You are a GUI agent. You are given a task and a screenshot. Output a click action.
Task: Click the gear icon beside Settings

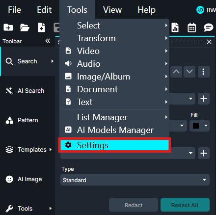[x=68, y=145]
